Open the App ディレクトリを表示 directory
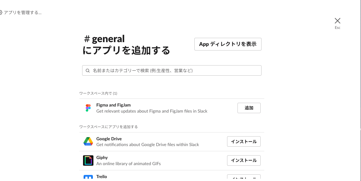The height and width of the screenshot is (181, 361). [x=228, y=44]
